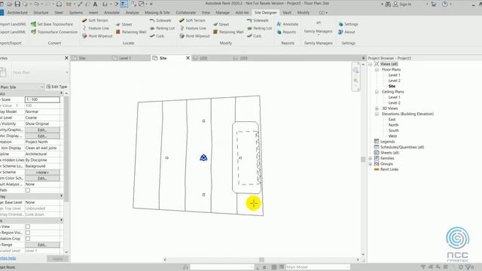Click Edit button for Visibility/Graphics
Viewport: 482px width, 271px height.
(42, 130)
